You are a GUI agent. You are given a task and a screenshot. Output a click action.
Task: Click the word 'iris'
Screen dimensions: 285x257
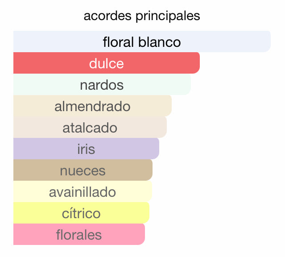[86, 149]
